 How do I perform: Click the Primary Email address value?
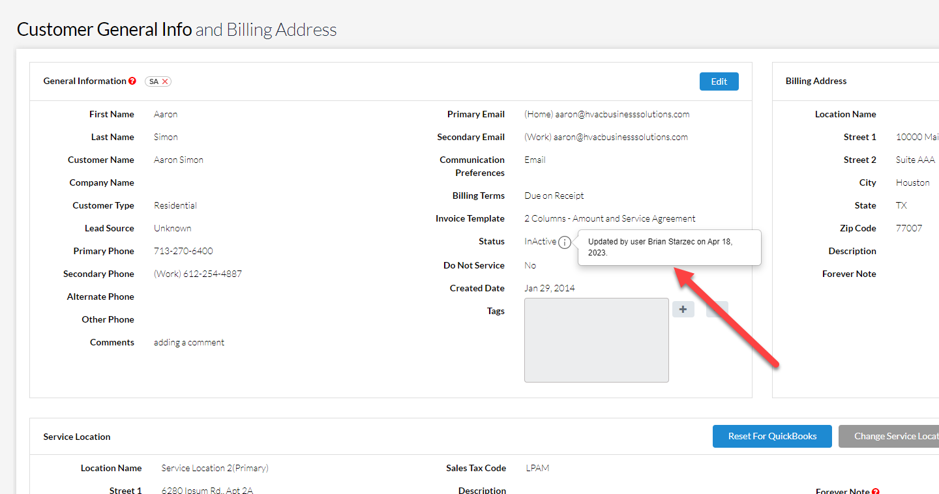[606, 114]
